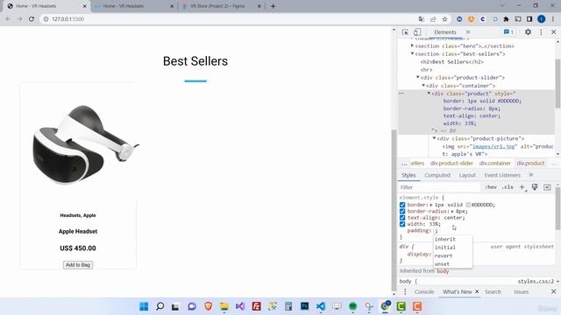Open element classes with .cls

508,187
